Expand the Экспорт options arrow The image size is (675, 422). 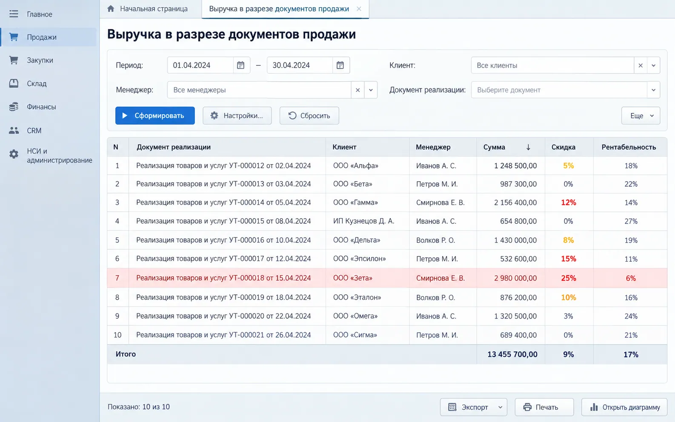tap(501, 407)
